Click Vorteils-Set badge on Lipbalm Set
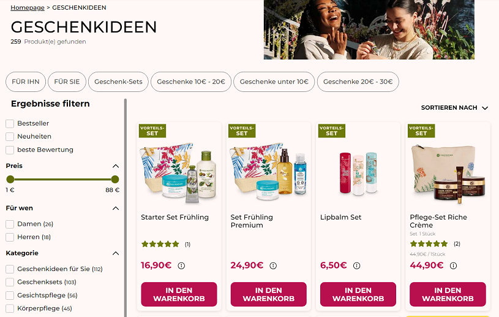This screenshot has width=499, height=317. point(331,131)
